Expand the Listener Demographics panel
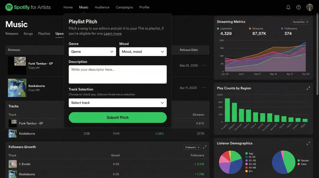The height and width of the screenshot is (178, 319). click(308, 143)
